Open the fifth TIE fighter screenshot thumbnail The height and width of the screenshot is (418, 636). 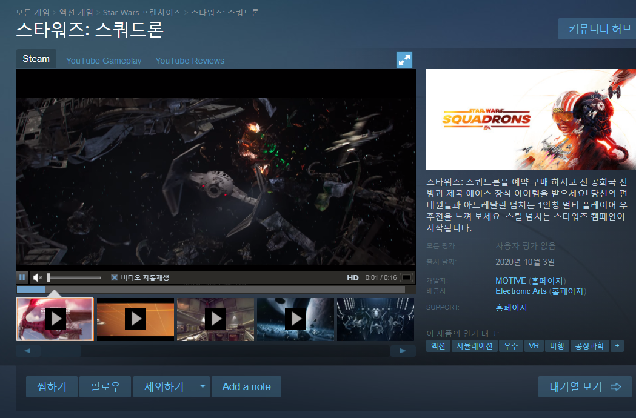(x=375, y=319)
